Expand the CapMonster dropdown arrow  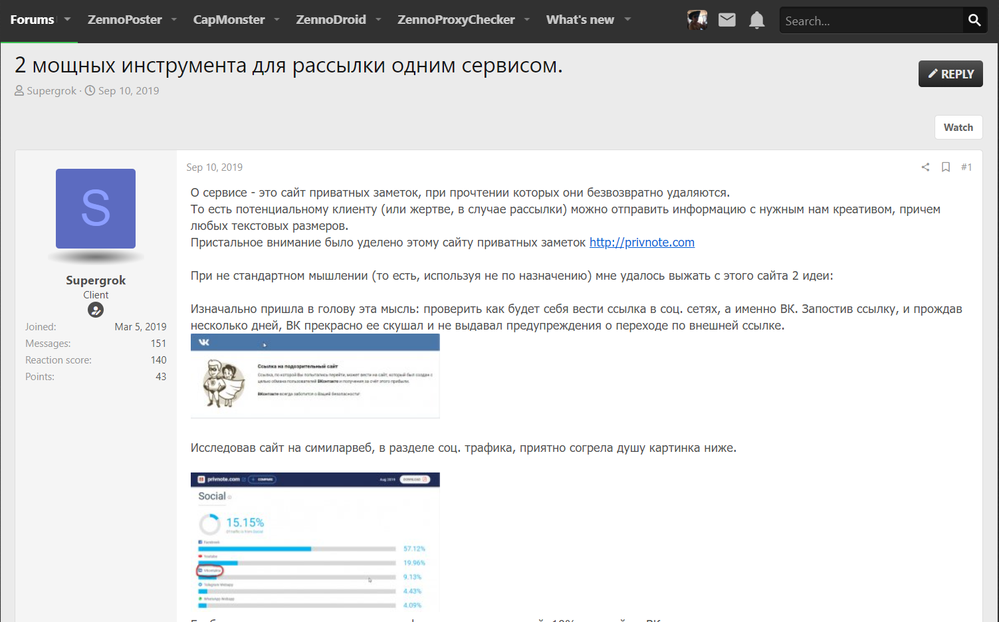point(277,20)
